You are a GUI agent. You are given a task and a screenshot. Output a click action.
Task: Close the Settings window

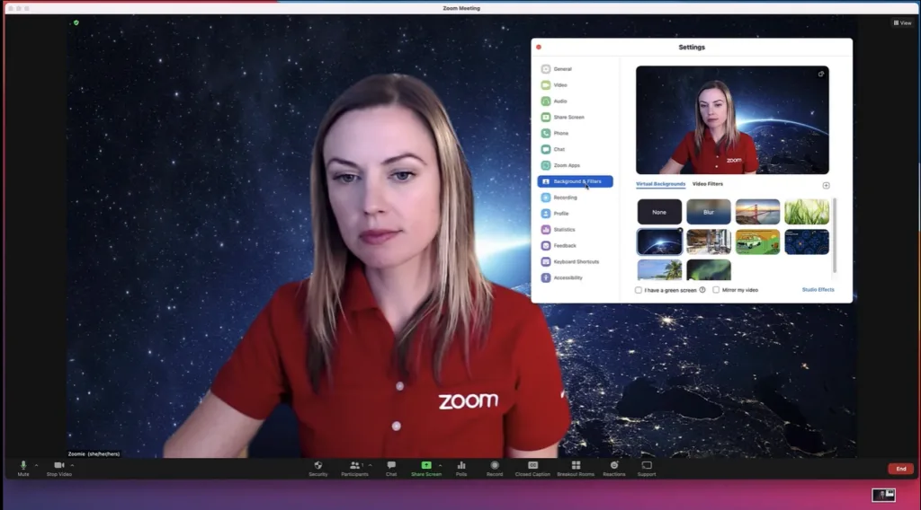(539, 47)
